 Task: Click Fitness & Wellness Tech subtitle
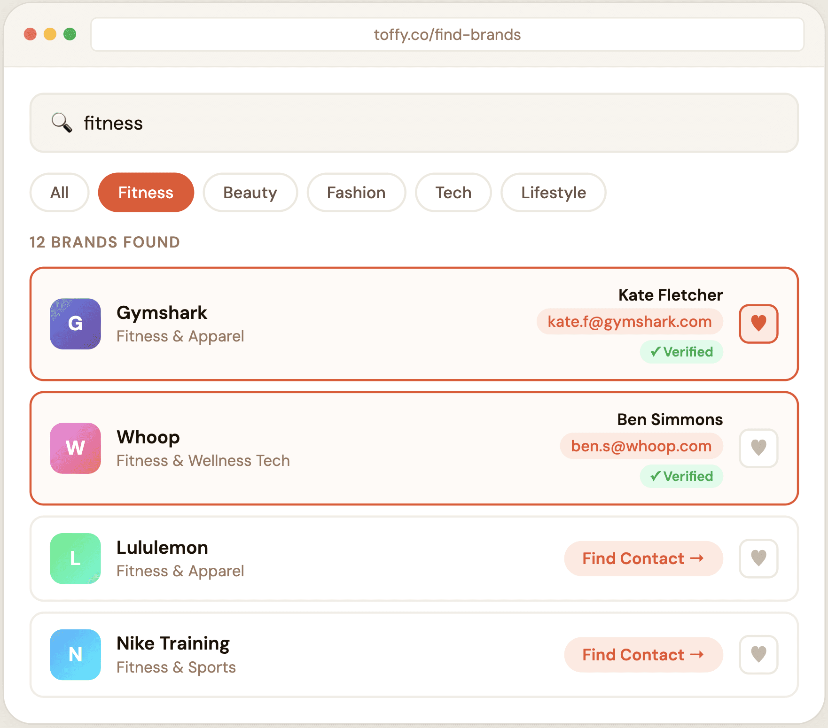[x=203, y=461]
